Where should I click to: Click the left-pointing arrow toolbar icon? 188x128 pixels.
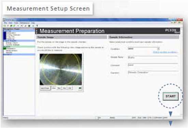click(x=22, y=26)
